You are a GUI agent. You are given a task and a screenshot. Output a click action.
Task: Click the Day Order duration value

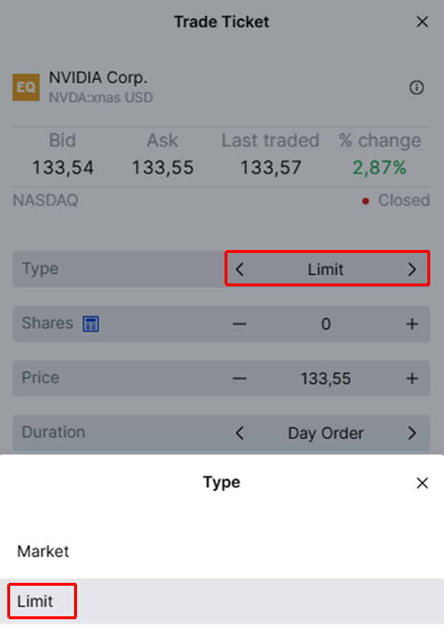pyautogui.click(x=326, y=433)
